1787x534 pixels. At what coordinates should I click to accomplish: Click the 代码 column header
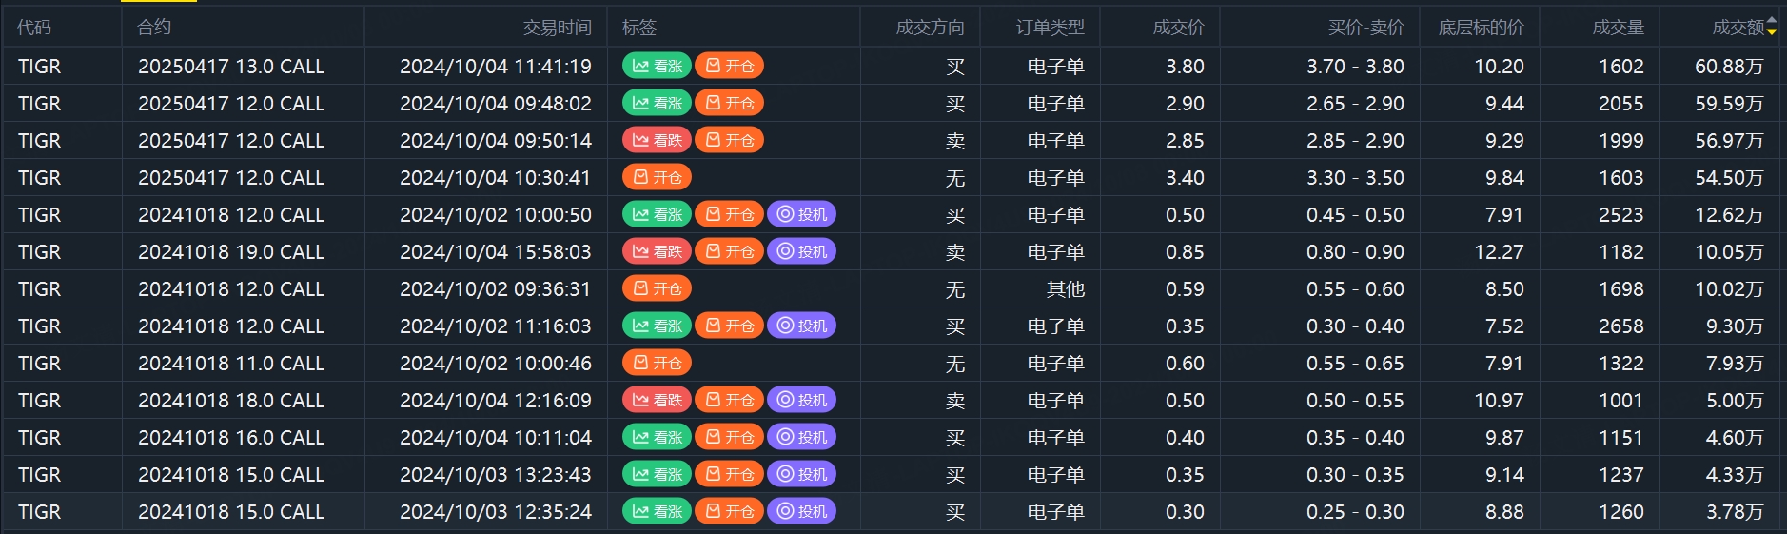coord(34,28)
